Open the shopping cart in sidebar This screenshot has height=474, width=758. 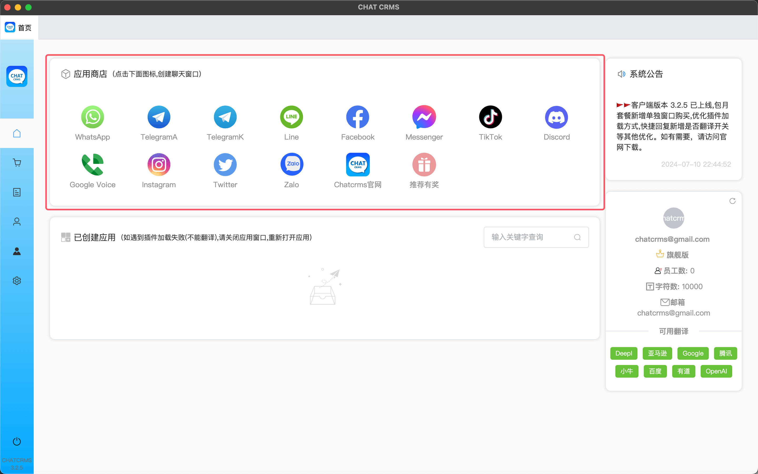point(17,163)
